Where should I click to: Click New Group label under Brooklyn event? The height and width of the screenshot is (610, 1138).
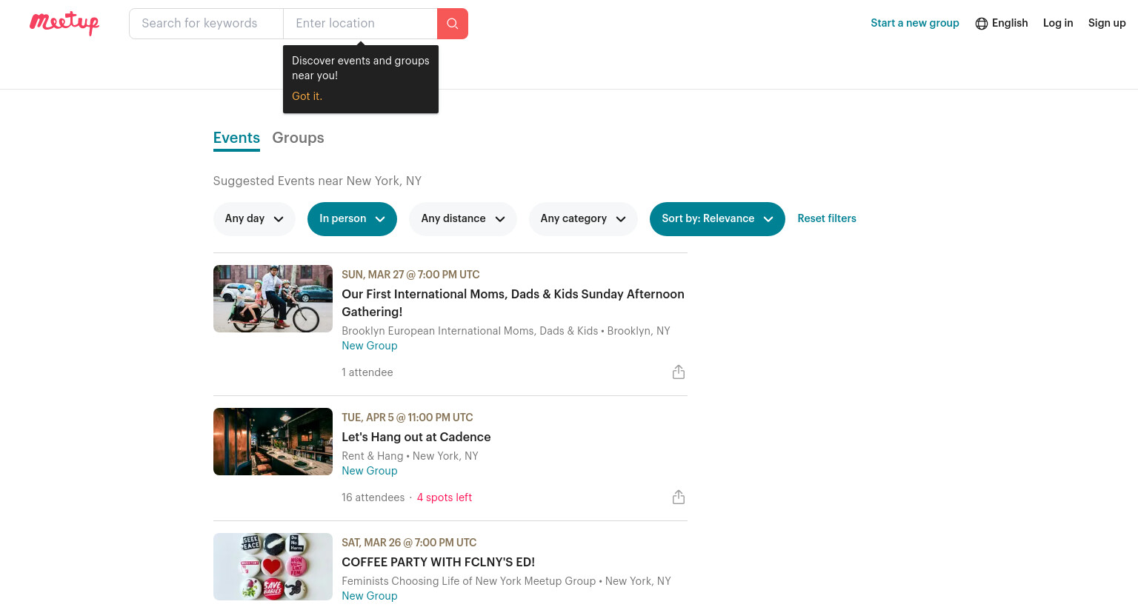[370, 346]
